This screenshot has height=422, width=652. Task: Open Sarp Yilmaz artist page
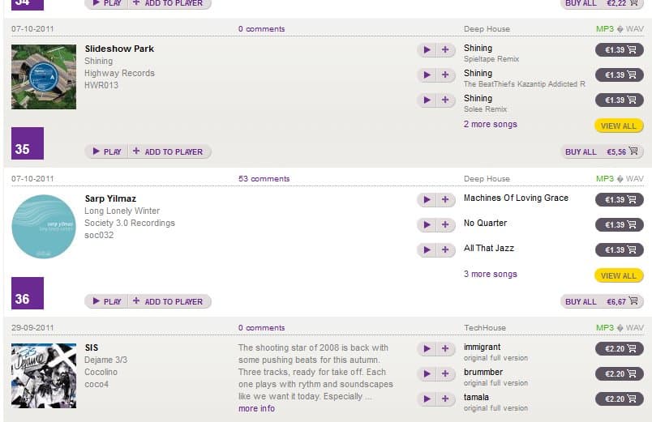(110, 198)
